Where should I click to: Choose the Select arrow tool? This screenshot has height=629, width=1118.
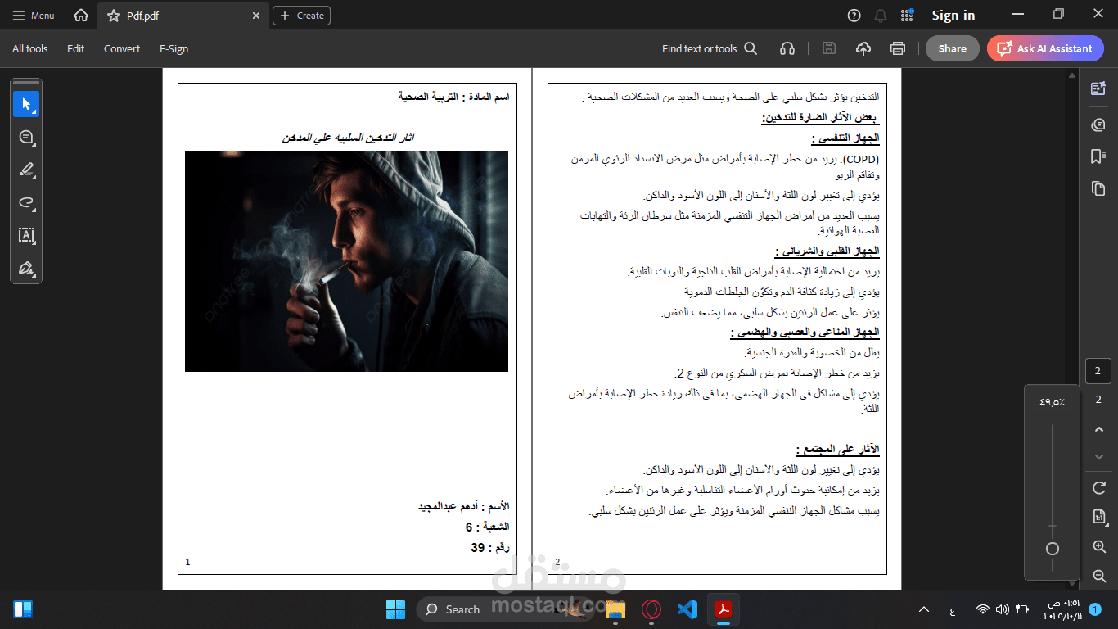26,104
